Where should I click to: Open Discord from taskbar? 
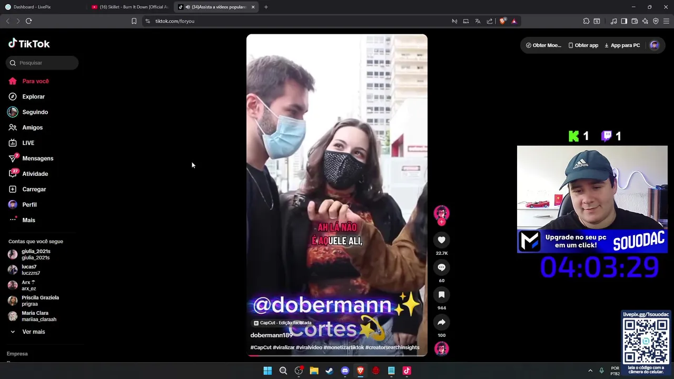[x=345, y=371]
